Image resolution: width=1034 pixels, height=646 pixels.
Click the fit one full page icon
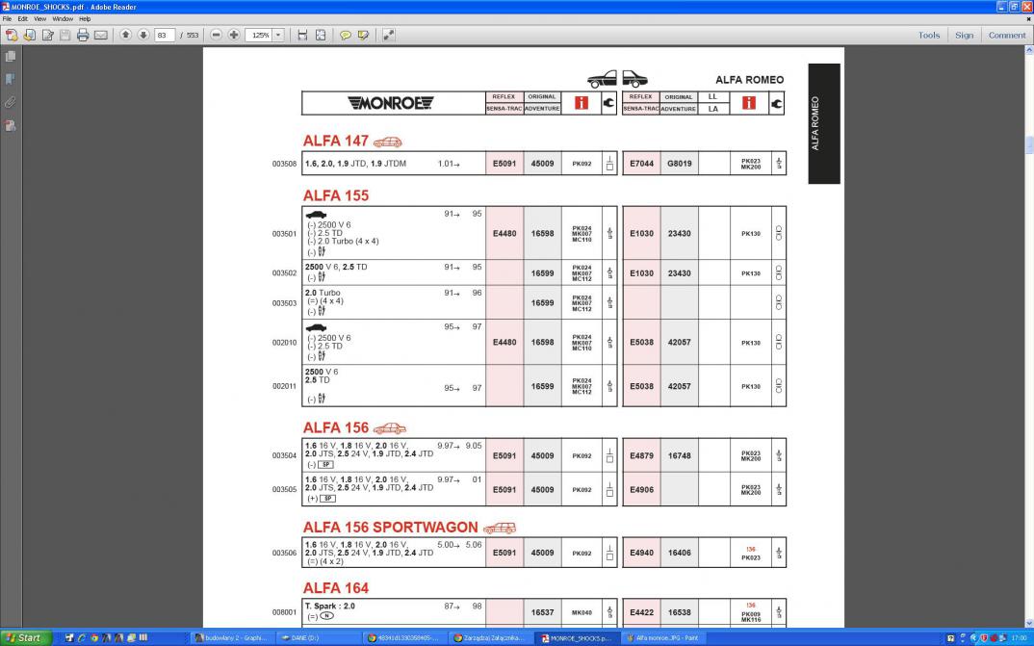pos(321,35)
